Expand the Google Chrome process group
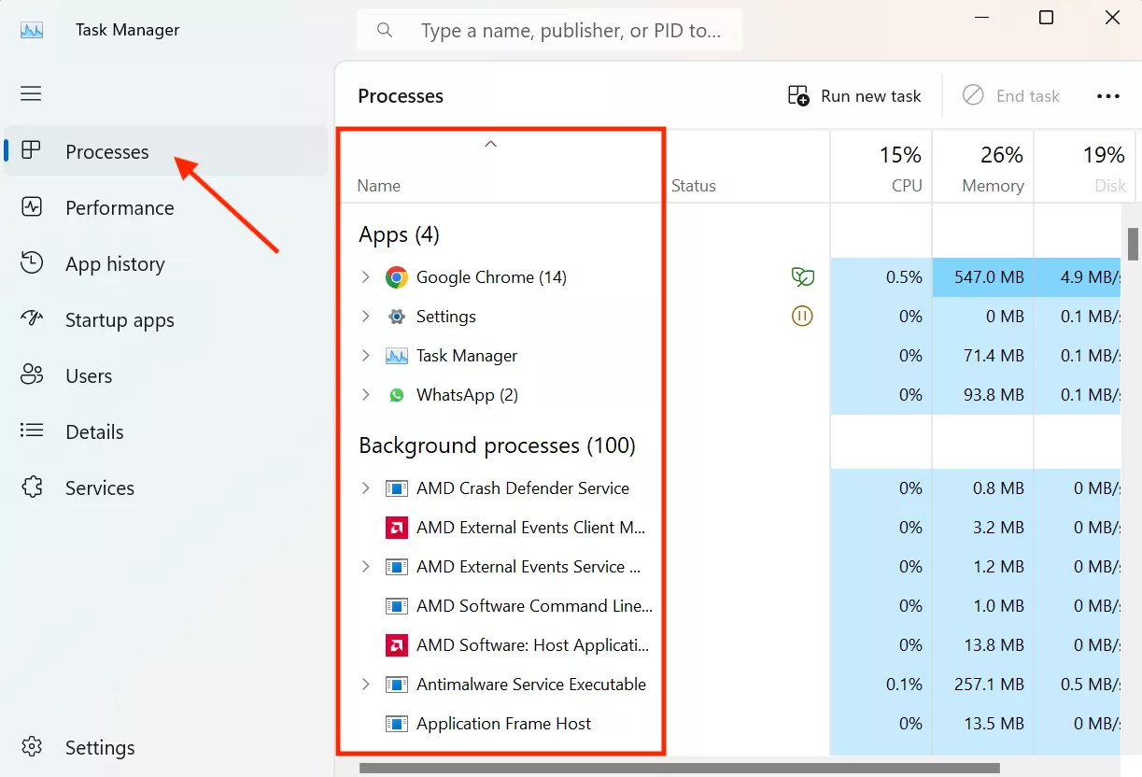This screenshot has height=777, width=1142. coord(366,277)
